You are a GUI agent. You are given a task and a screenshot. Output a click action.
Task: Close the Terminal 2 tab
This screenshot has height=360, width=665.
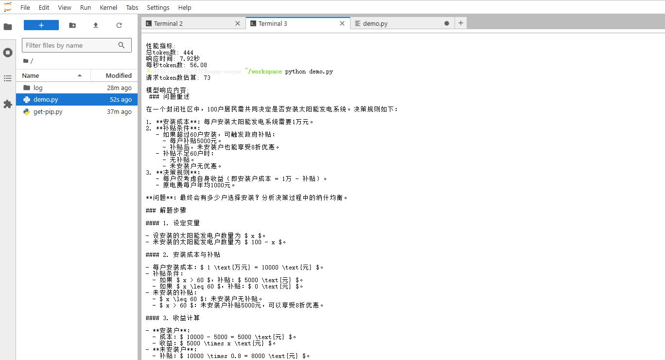click(x=238, y=23)
